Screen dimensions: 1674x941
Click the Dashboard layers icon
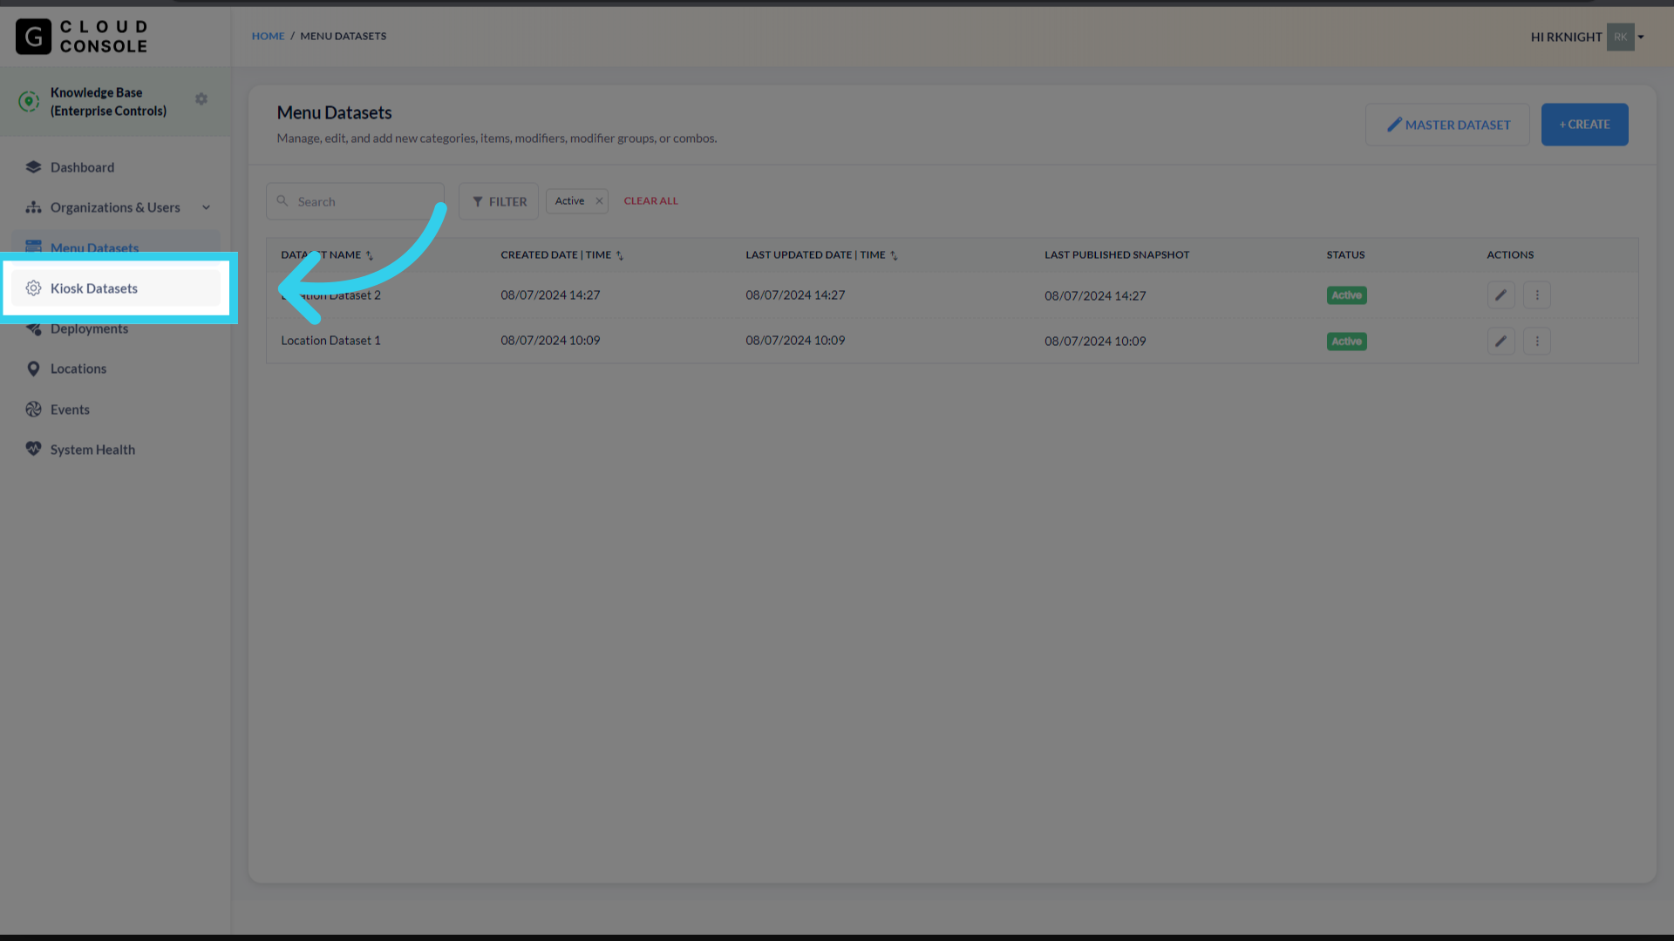click(x=33, y=167)
